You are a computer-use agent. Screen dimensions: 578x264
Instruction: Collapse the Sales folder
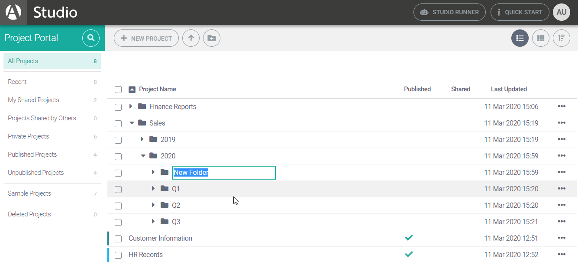(132, 123)
